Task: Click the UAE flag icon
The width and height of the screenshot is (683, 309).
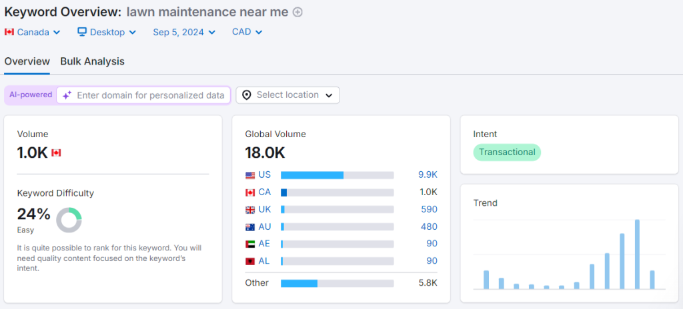Action: coord(250,244)
